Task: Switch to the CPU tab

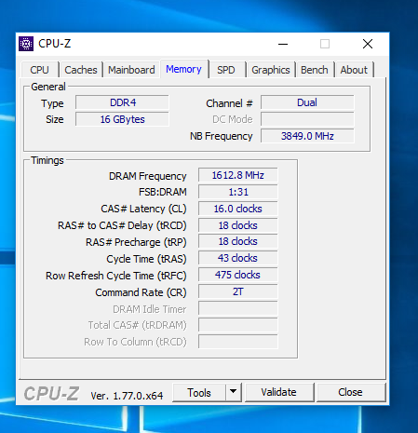Action: click(x=40, y=70)
